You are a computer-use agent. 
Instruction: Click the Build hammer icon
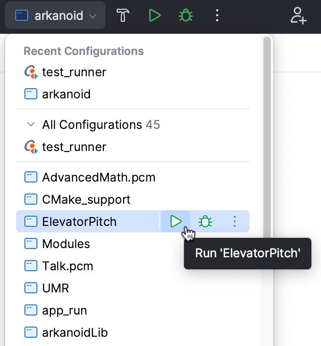[123, 16]
